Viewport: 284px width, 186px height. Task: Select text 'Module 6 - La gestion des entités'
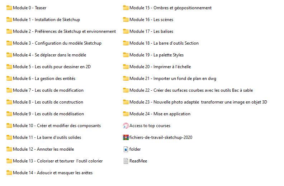44,79
